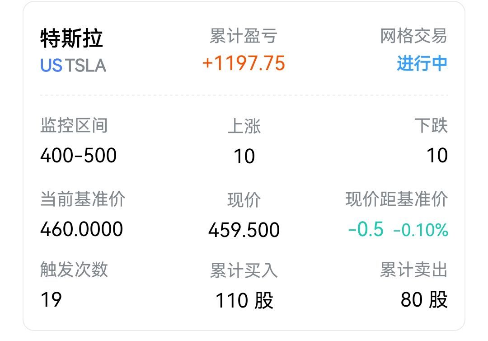The height and width of the screenshot is (341, 488).
Task: Click the 10 value under 上涨
Action: pyautogui.click(x=244, y=156)
